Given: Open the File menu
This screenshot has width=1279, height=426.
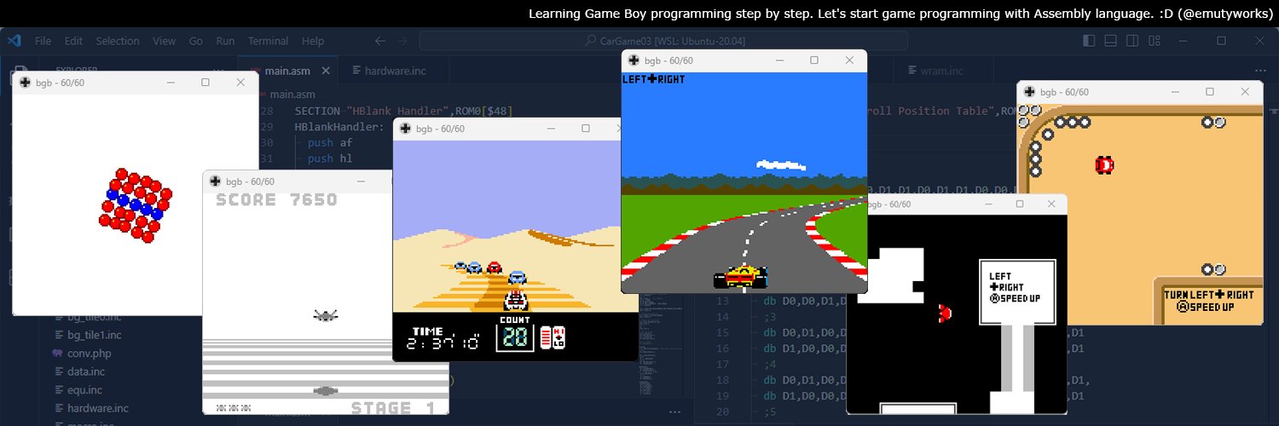Looking at the screenshot, I should click(x=43, y=41).
